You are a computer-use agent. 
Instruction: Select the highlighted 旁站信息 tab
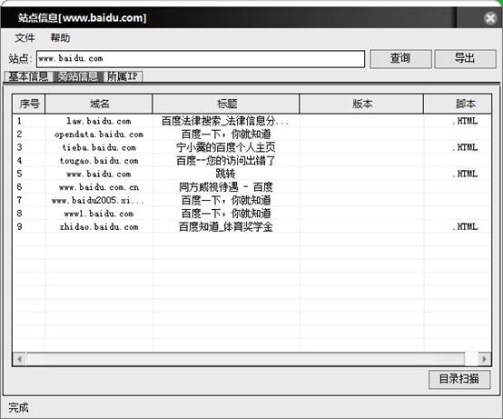(x=78, y=76)
